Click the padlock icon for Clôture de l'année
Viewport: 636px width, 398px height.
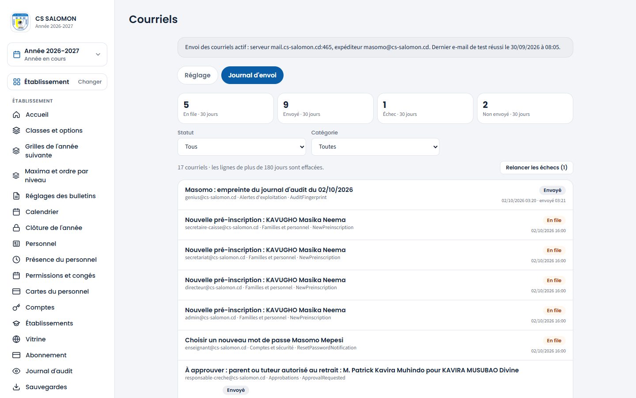click(x=16, y=228)
